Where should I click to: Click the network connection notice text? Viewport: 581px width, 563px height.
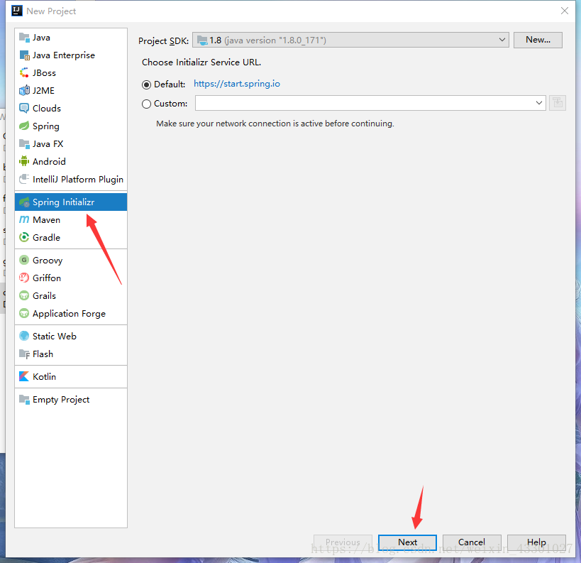click(275, 124)
